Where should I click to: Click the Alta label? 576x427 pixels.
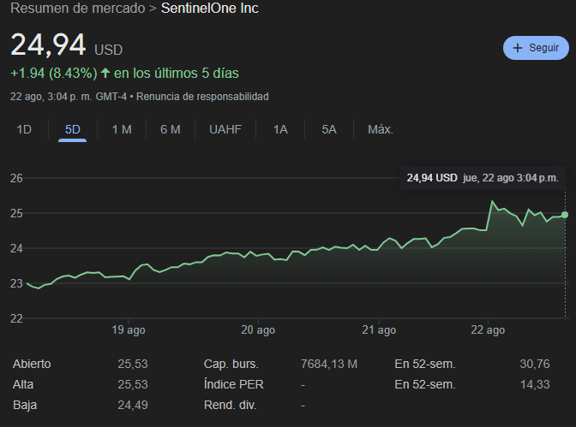point(23,384)
